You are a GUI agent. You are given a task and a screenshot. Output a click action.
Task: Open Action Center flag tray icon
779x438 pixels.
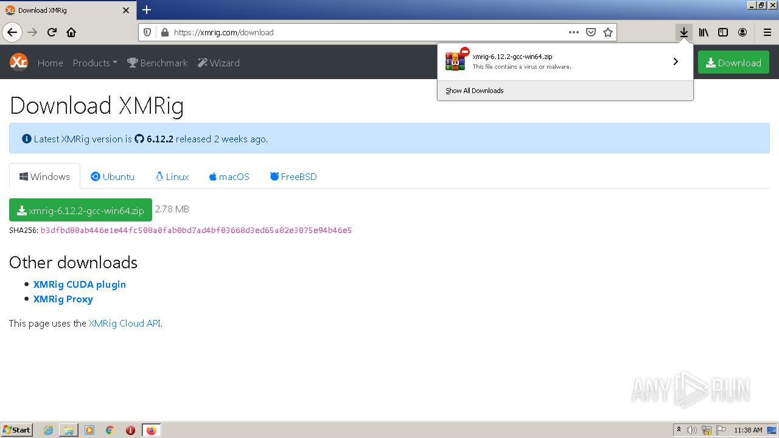pos(721,430)
